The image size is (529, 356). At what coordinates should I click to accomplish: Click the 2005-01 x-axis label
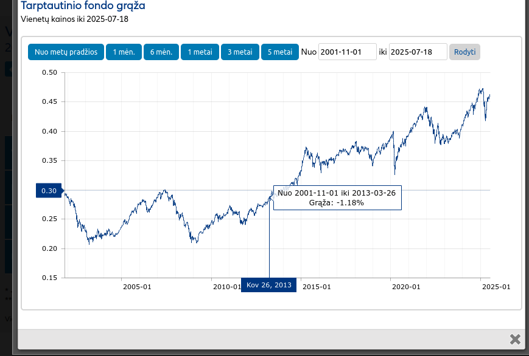[x=137, y=287]
